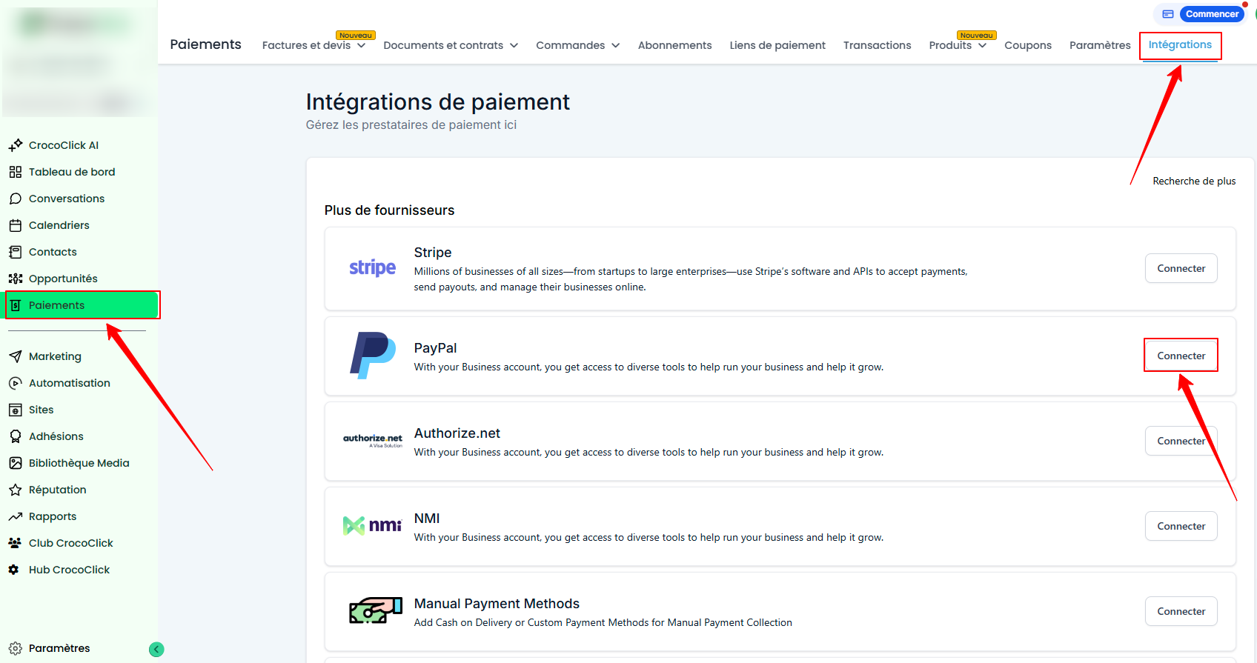Collapse the sidebar with the green arrow
Image resolution: width=1257 pixels, height=663 pixels.
pyautogui.click(x=156, y=650)
